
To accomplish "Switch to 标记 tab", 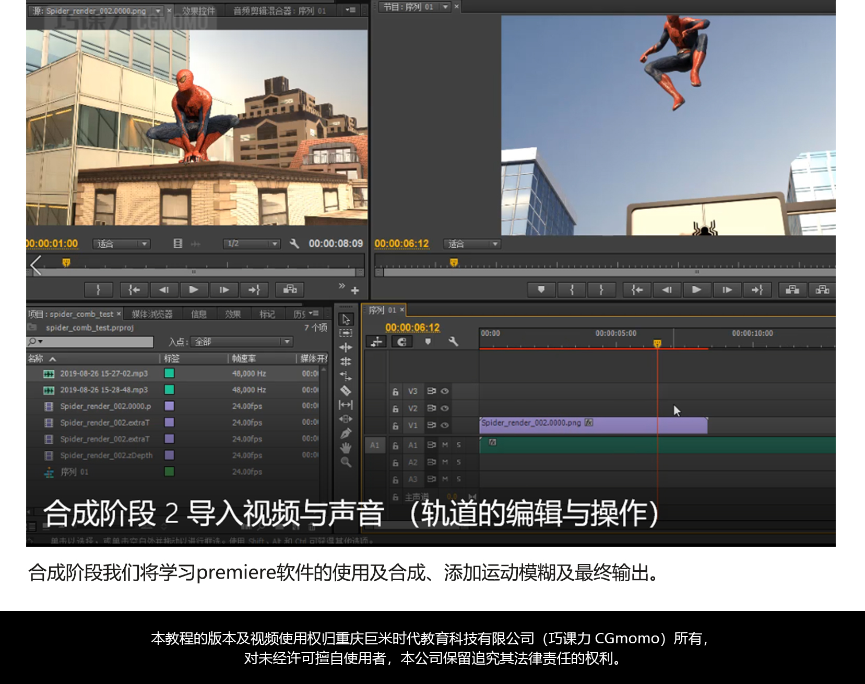I will (x=267, y=314).
